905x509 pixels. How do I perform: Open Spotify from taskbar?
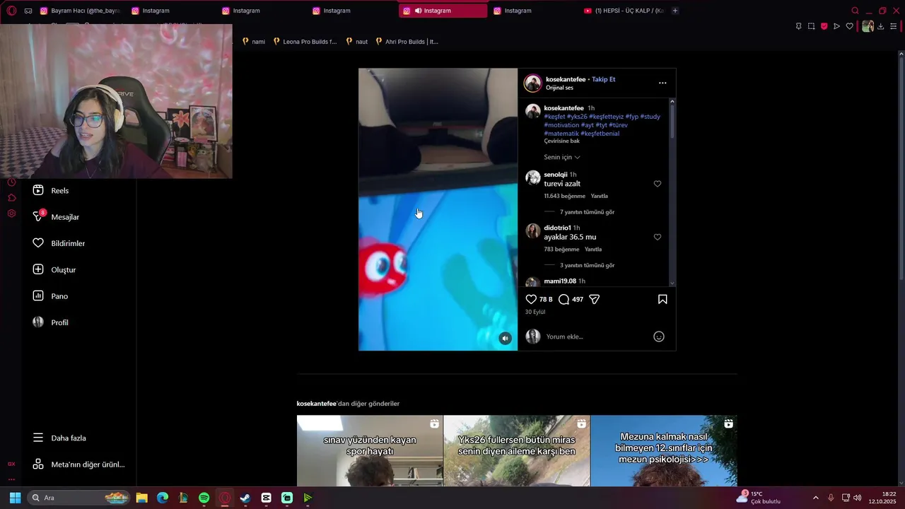point(204,498)
